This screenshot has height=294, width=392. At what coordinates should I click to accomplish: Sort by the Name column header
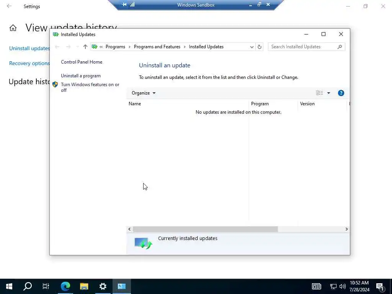pos(188,104)
